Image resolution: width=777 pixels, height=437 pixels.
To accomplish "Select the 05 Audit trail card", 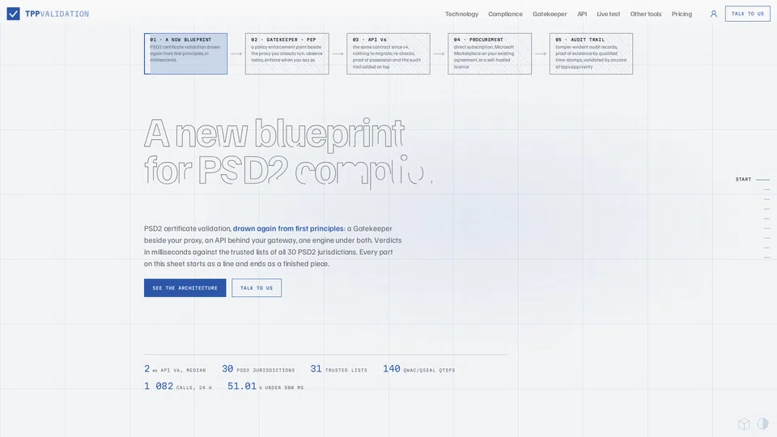I will pos(591,53).
